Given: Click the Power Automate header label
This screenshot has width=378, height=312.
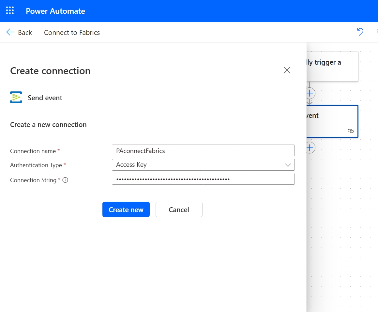Looking at the screenshot, I should [x=55, y=11].
